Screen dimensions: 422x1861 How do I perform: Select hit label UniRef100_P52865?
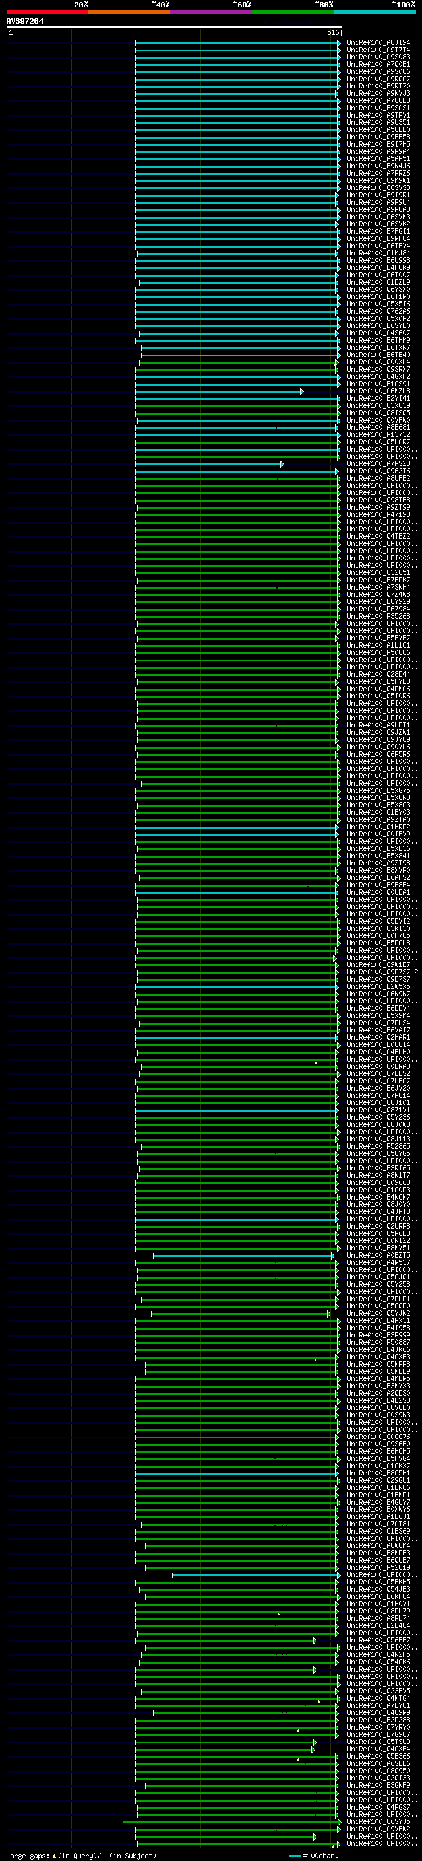[378, 1147]
